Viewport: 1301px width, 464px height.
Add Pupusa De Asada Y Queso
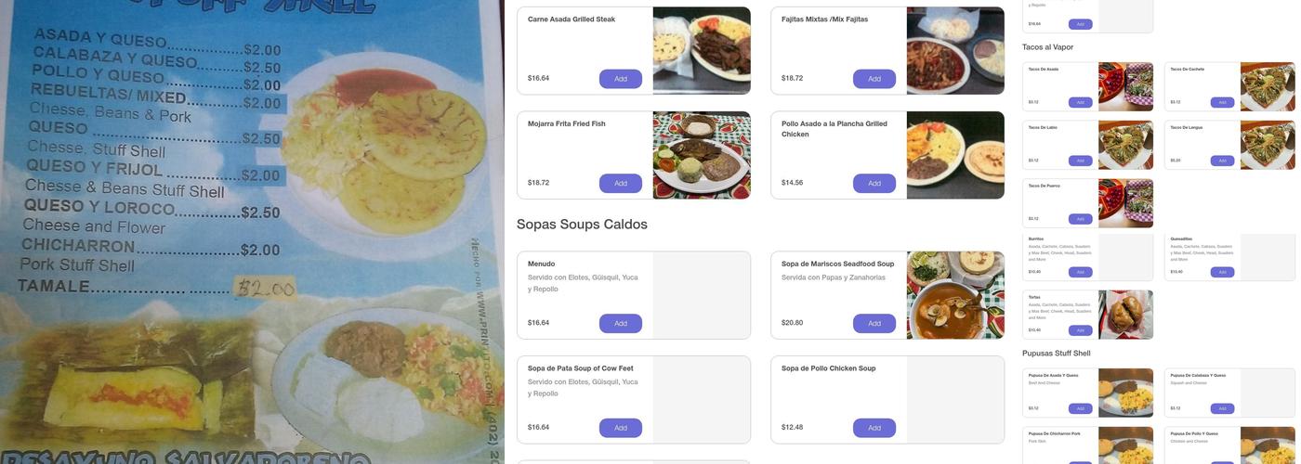[1080, 408]
